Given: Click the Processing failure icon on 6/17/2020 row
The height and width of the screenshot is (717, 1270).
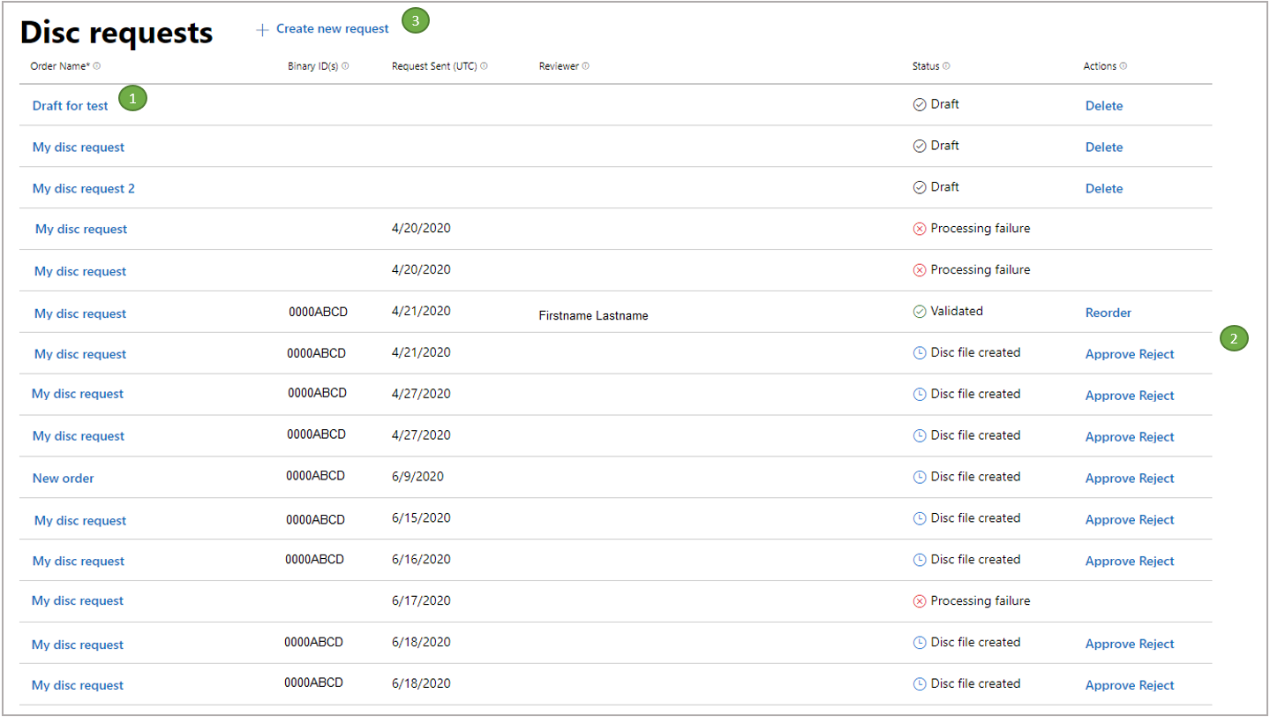Looking at the screenshot, I should tap(921, 600).
